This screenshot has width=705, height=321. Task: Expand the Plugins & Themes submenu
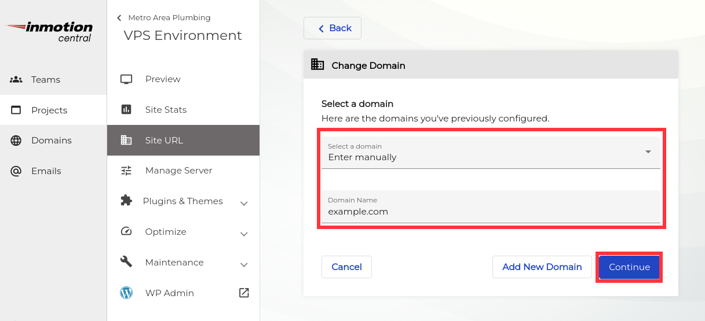pyautogui.click(x=244, y=203)
